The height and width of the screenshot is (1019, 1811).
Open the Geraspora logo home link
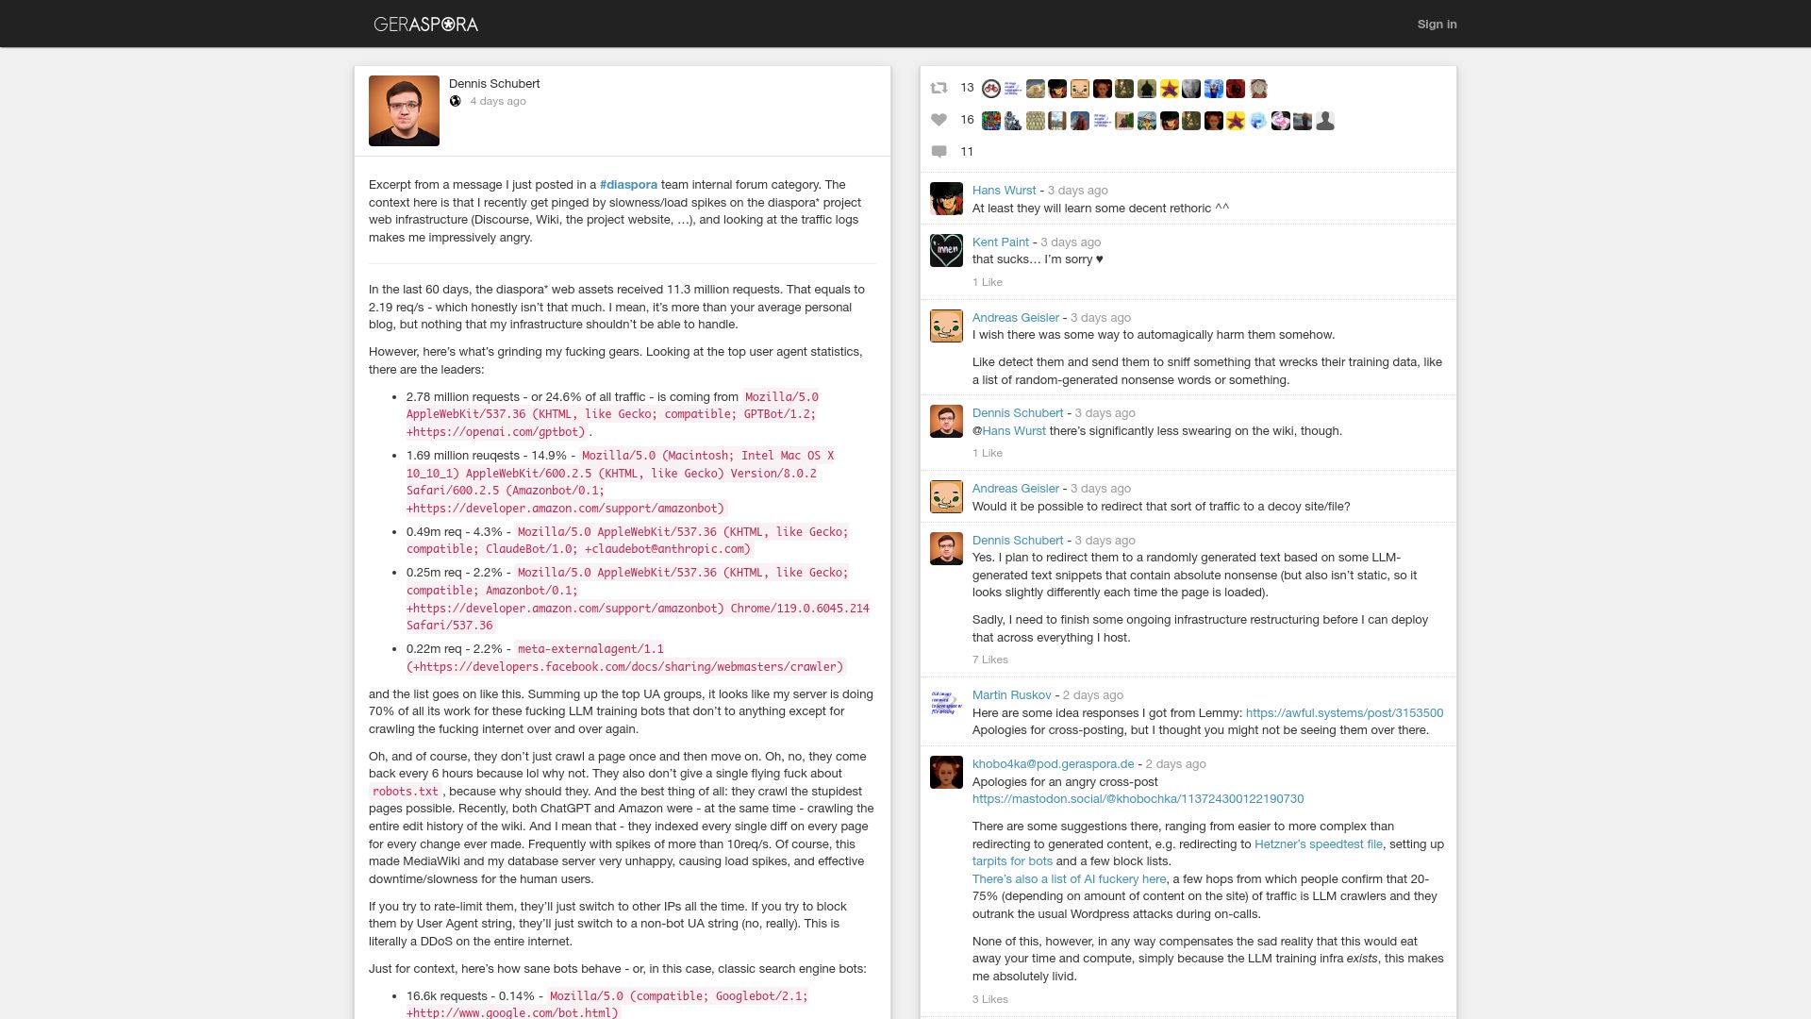pos(425,25)
